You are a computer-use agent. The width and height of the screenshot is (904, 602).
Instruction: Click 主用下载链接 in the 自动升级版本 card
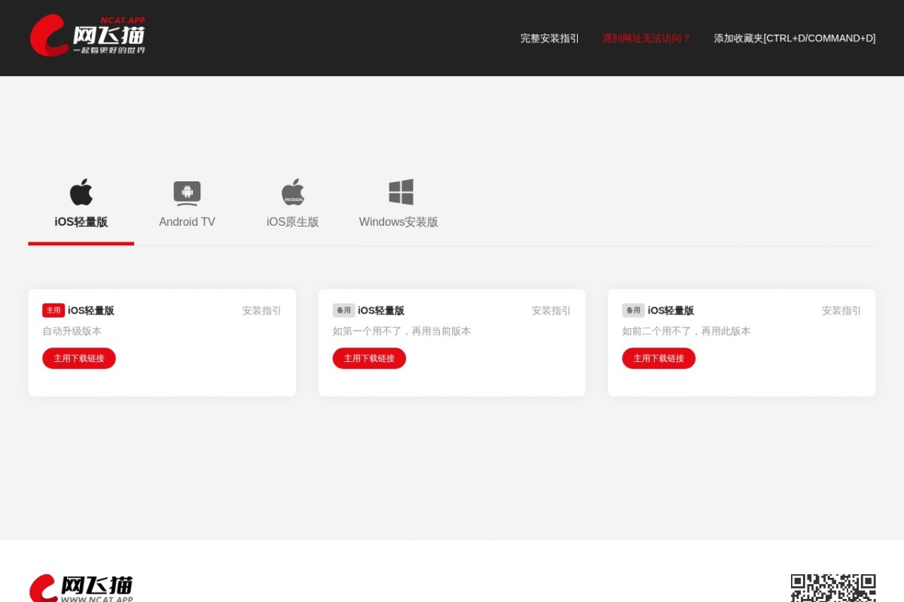click(79, 358)
